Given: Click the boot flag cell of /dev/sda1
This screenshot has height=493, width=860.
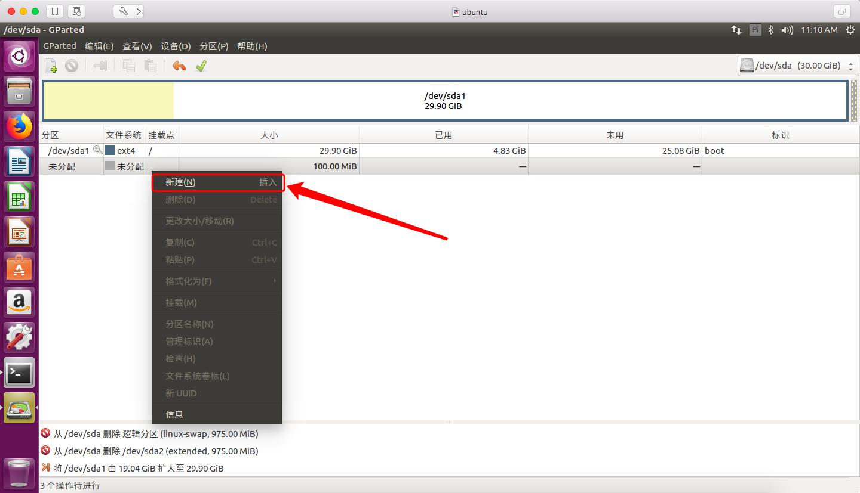Looking at the screenshot, I should [x=780, y=151].
